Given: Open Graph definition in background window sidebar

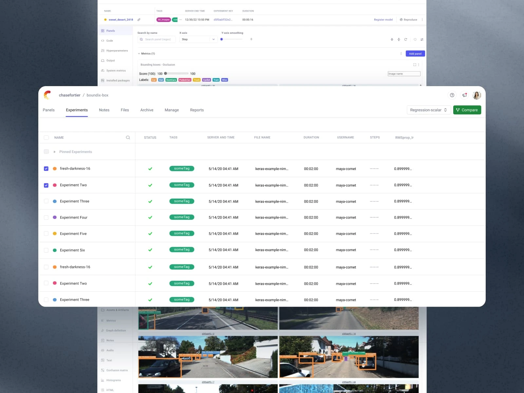Looking at the screenshot, I should pyautogui.click(x=113, y=330).
